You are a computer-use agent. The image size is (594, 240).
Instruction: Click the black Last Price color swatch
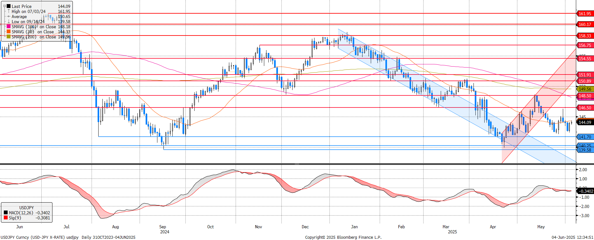click(x=9, y=6)
